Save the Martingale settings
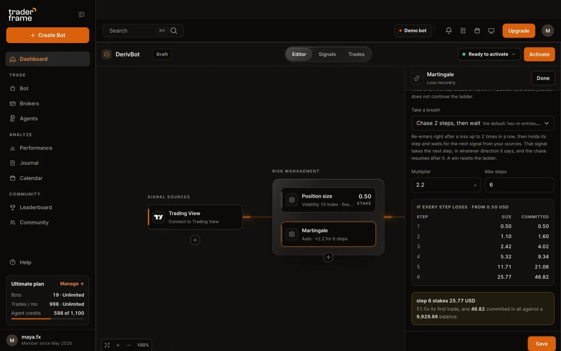 click(x=542, y=344)
